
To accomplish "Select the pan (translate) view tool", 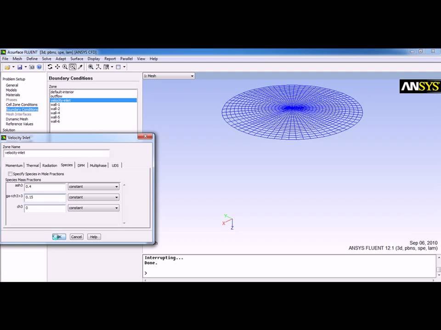I will [57, 67].
